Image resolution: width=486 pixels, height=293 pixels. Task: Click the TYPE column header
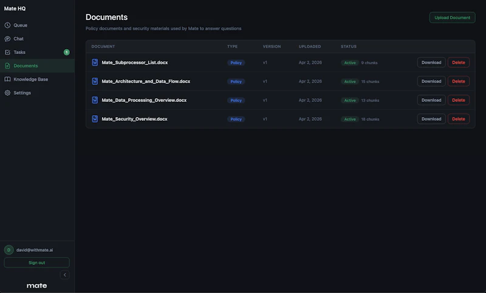(x=233, y=47)
